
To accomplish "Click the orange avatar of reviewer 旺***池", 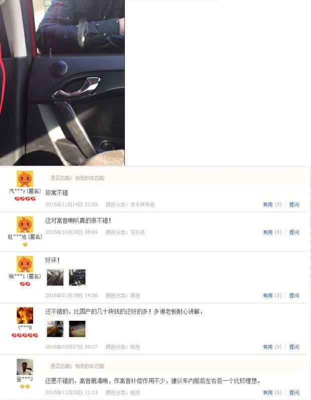I will coord(25,225).
